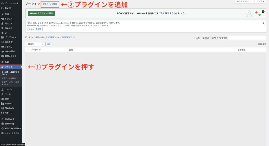The width and height of the screenshot is (269, 146).
Task: Open the 一括操作 bulk actions dropdown
Action: 35,44
